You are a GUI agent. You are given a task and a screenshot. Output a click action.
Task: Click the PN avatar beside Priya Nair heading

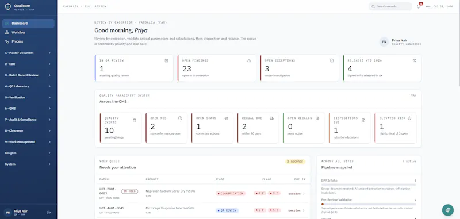pyautogui.click(x=384, y=42)
